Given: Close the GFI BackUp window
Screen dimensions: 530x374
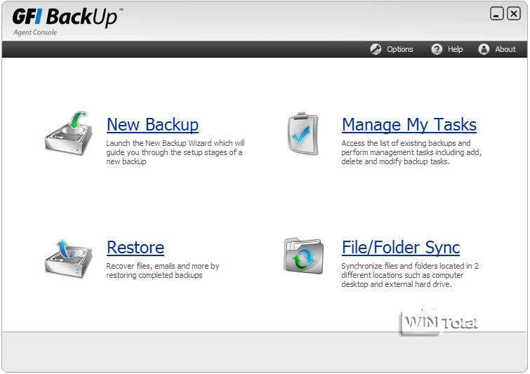Looking at the screenshot, I should pyautogui.click(x=514, y=13).
